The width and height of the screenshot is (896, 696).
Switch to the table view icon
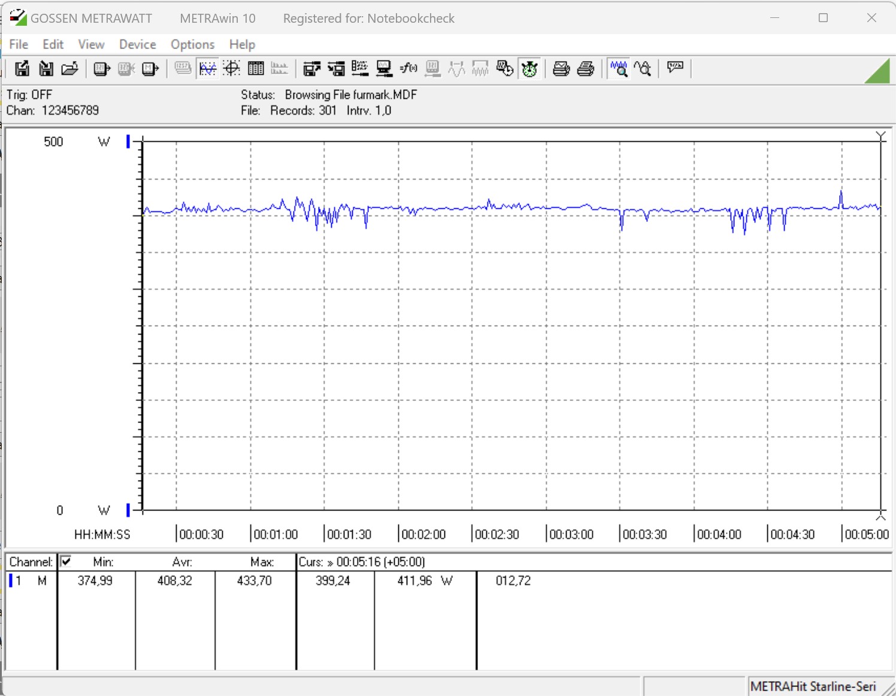pyautogui.click(x=256, y=69)
